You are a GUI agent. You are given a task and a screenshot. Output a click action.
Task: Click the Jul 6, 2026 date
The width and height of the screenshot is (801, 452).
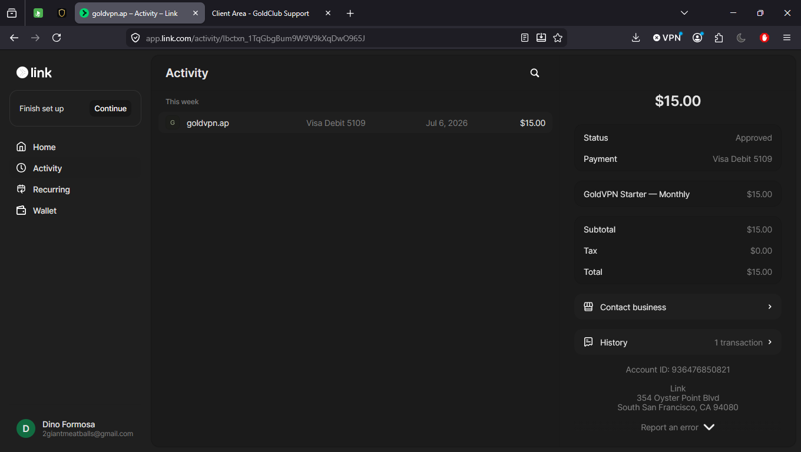(x=446, y=123)
